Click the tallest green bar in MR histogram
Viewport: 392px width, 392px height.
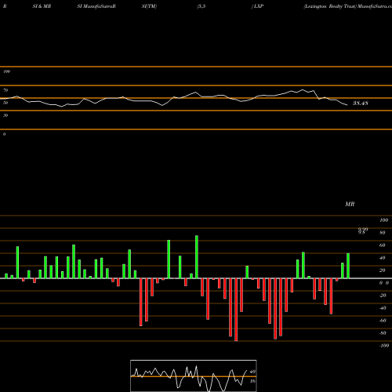(x=197, y=257)
